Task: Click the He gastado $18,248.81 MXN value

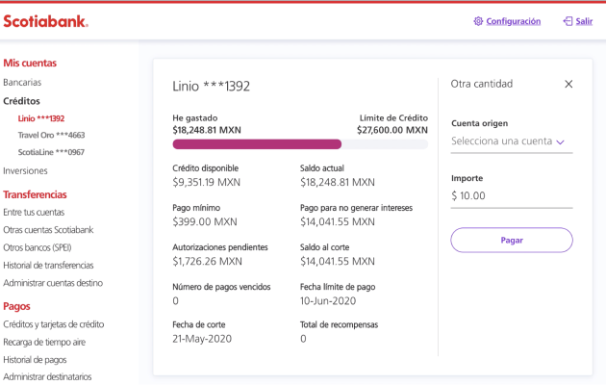Action: 207,130
